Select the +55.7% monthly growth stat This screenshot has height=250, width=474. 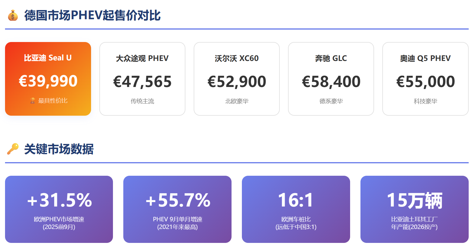pyautogui.click(x=177, y=200)
